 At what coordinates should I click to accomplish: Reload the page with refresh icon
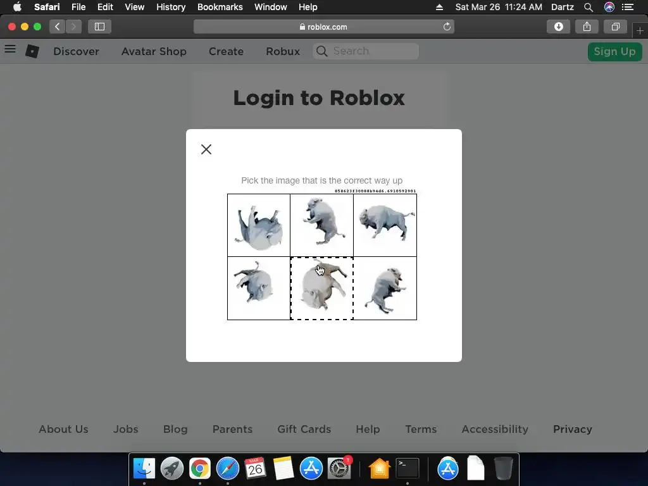pos(447,27)
